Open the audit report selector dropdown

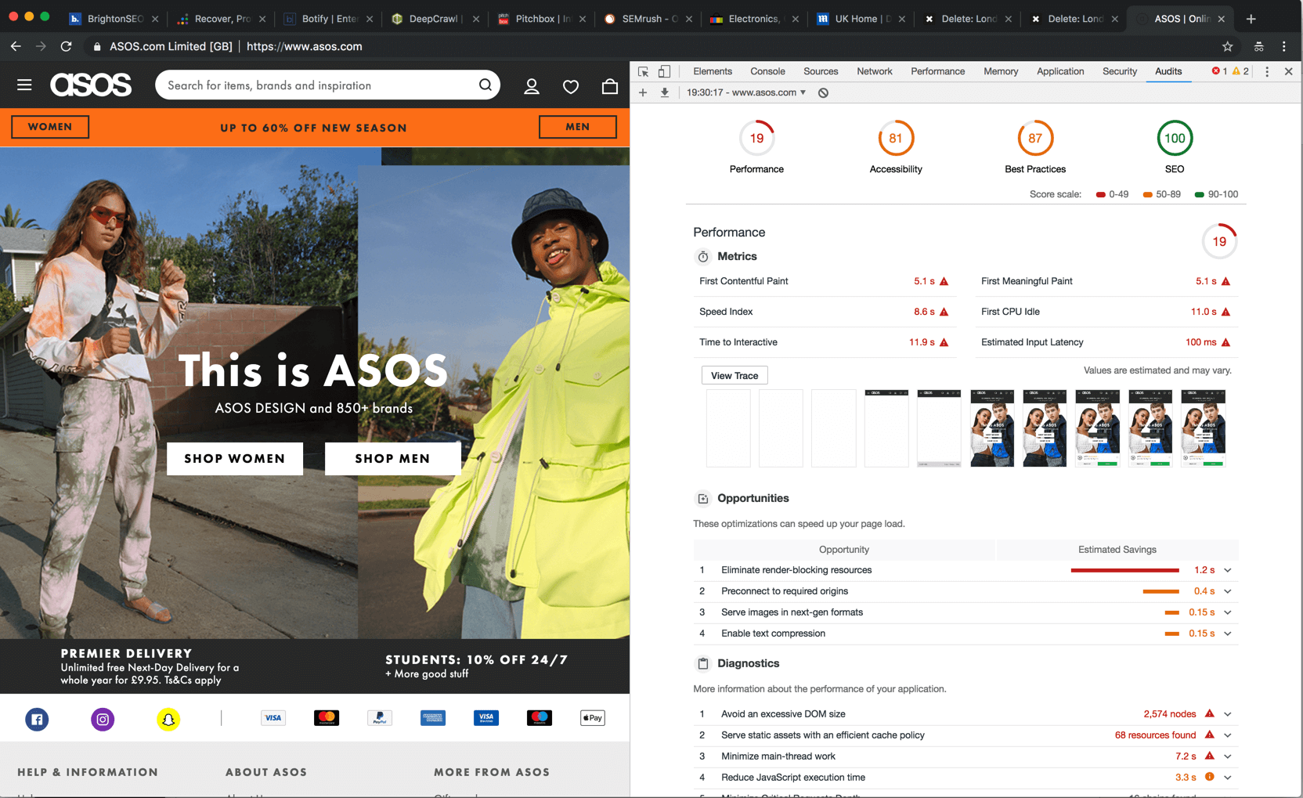(x=746, y=92)
